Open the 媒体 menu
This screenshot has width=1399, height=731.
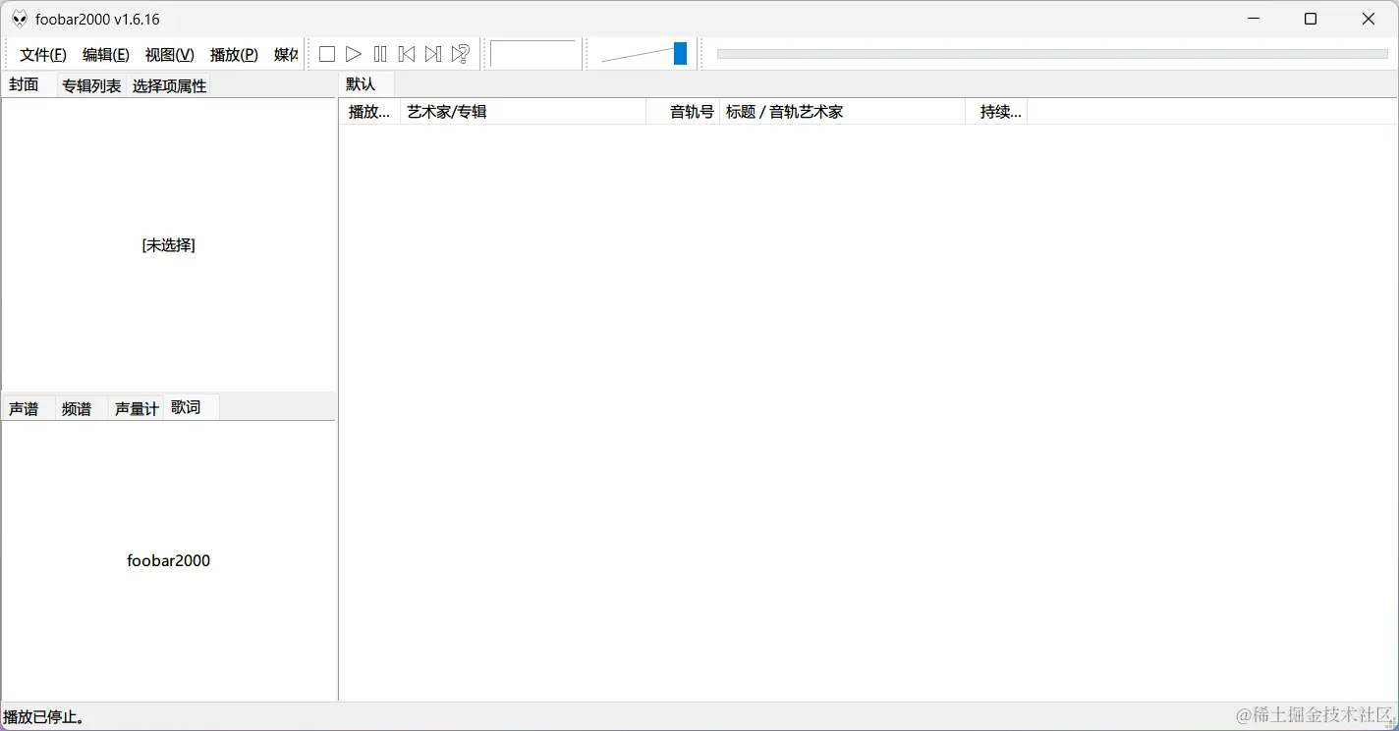coord(286,55)
